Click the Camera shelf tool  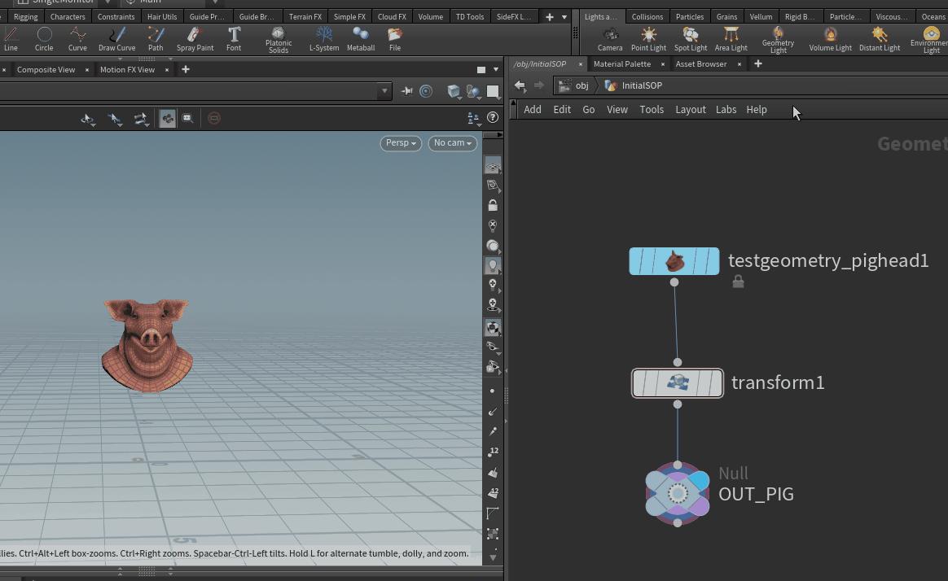(x=609, y=38)
